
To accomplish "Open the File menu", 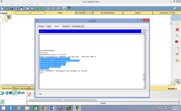I will [x=2, y=5].
